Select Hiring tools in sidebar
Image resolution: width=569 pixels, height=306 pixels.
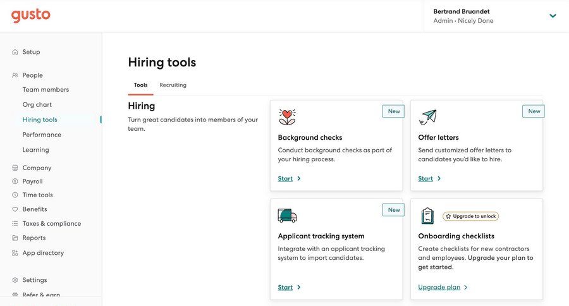pyautogui.click(x=40, y=119)
